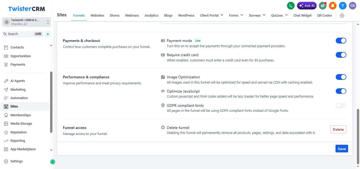Open the CA user avatar
The image size is (360, 169).
(x=353, y=6)
